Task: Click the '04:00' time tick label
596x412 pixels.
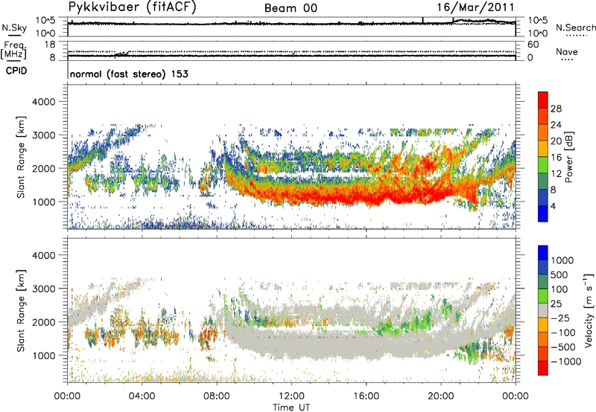Action: 142,396
